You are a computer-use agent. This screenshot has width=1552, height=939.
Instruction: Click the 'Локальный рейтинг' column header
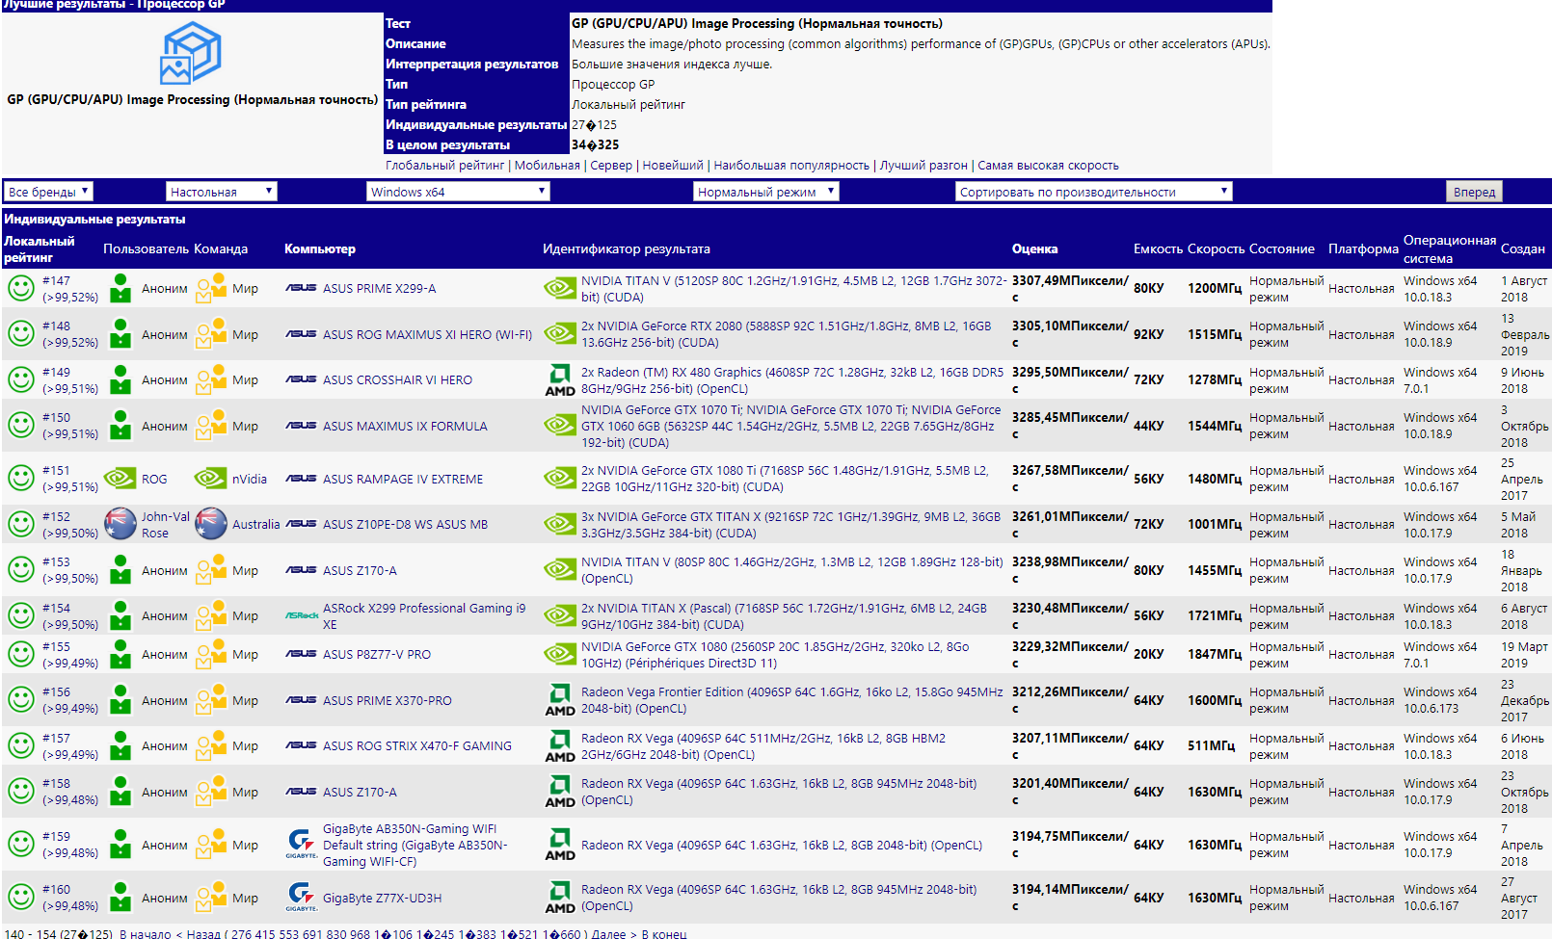39,248
